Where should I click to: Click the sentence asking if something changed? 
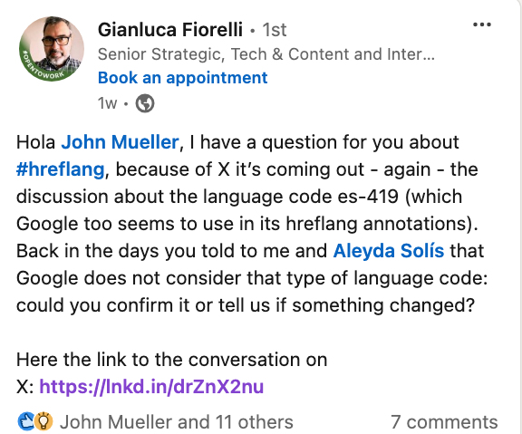[246, 305]
